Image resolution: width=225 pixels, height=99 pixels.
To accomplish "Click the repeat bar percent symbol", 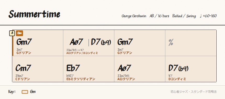I will coord(171,42).
